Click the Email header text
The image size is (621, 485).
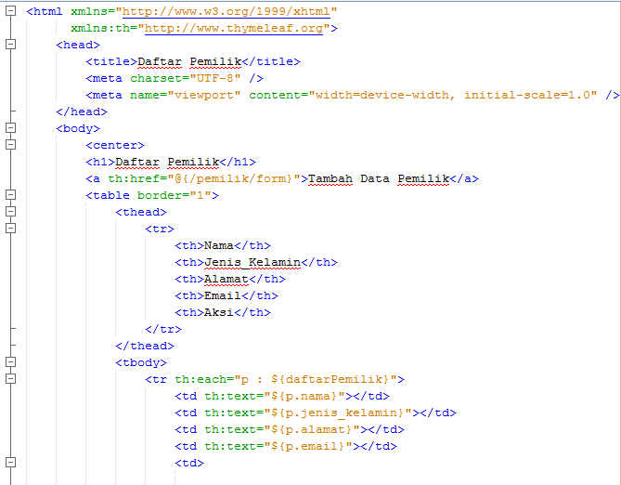click(223, 295)
